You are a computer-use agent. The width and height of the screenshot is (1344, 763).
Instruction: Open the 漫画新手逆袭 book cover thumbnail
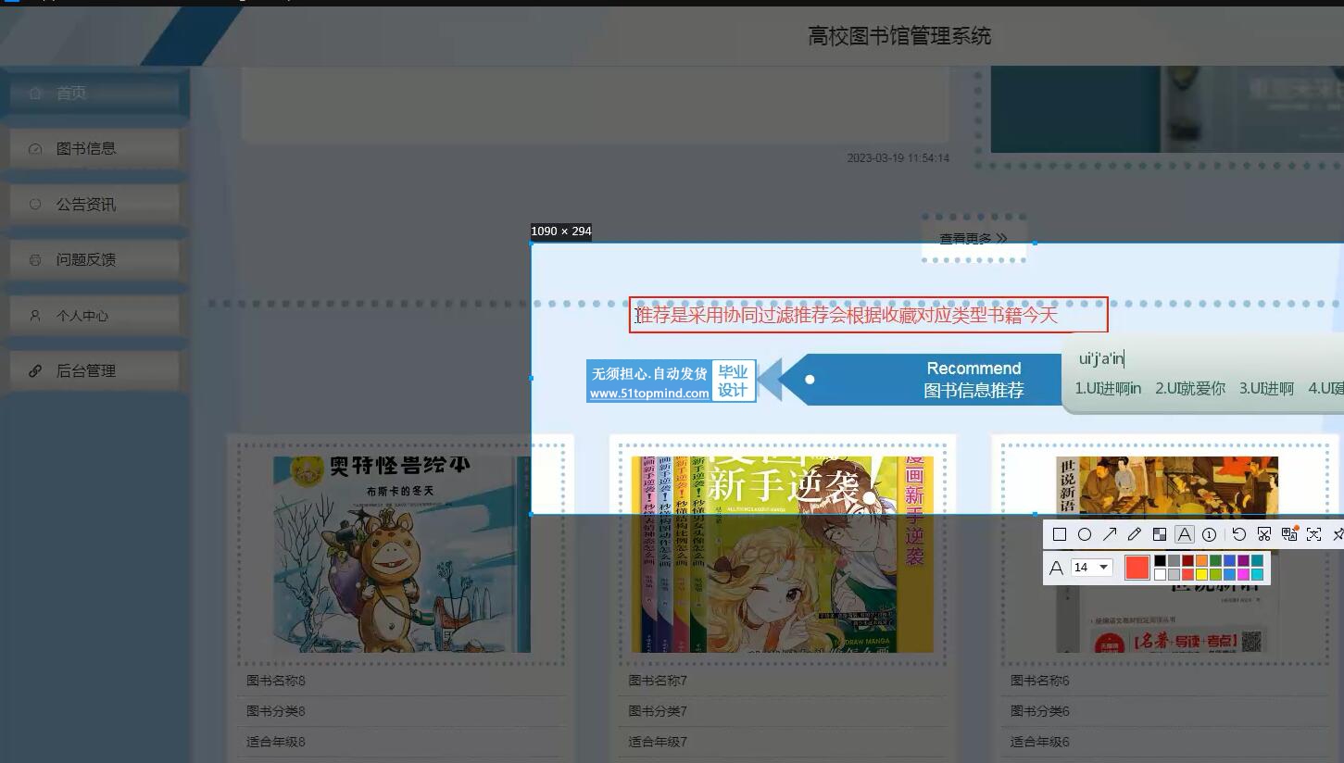783,554
